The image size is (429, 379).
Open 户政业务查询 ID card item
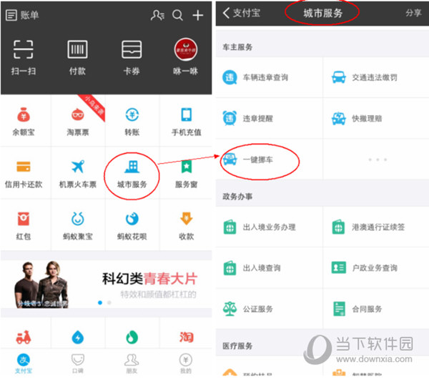click(x=376, y=268)
